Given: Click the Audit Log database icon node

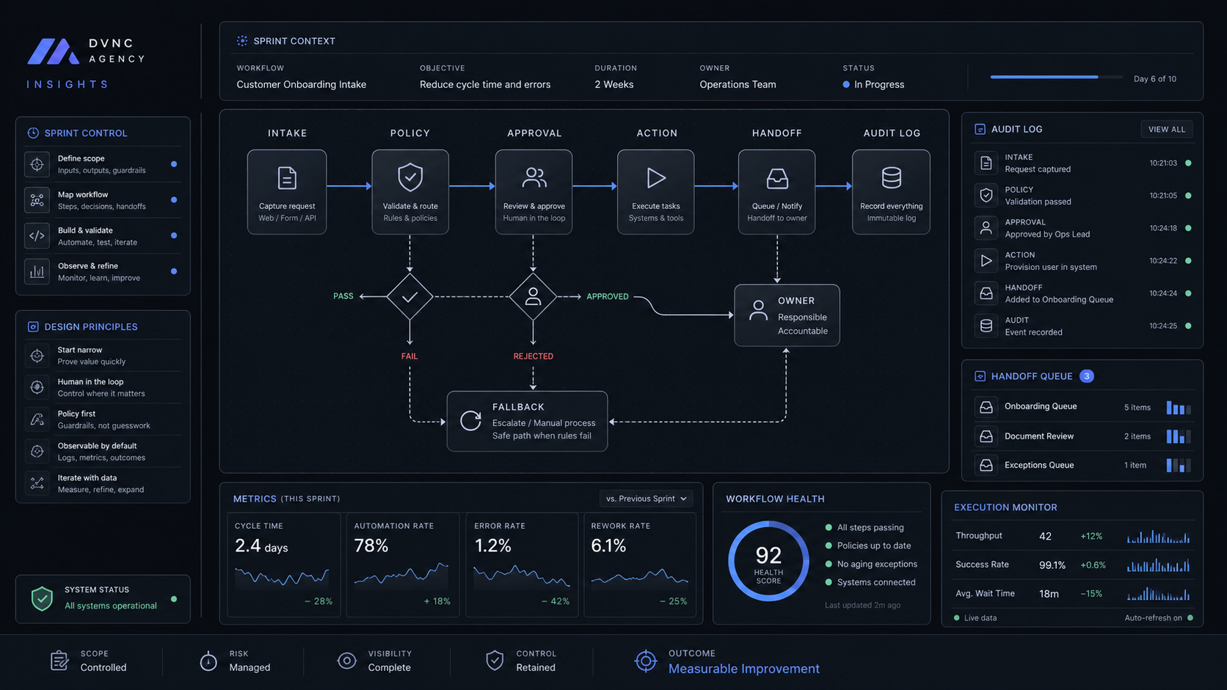Looking at the screenshot, I should point(892,177).
